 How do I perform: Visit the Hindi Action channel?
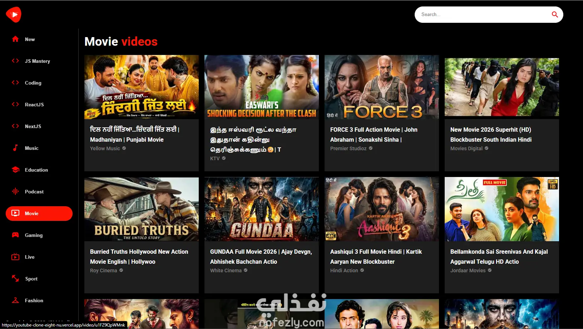[344, 270]
